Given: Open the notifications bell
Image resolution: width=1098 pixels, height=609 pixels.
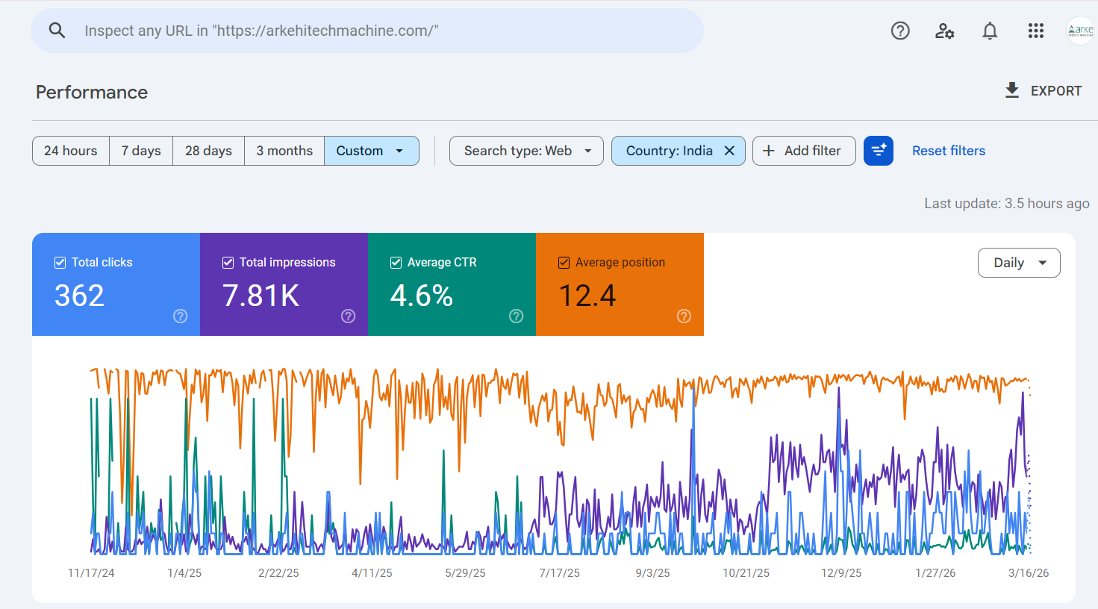Looking at the screenshot, I should [990, 31].
